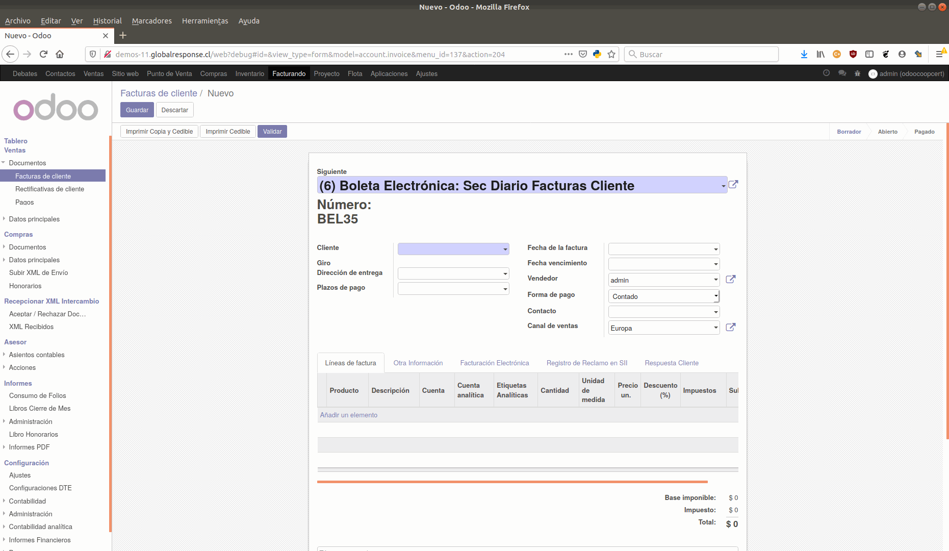Screen dimensions: 949x551
Task: Click the Firefox reload page icon
Action: (x=43, y=54)
